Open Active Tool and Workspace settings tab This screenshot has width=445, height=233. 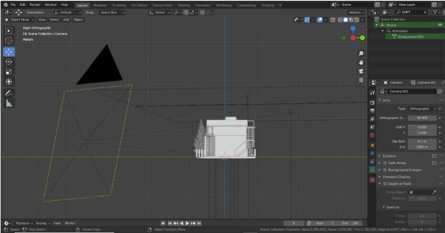pyautogui.click(x=373, y=93)
